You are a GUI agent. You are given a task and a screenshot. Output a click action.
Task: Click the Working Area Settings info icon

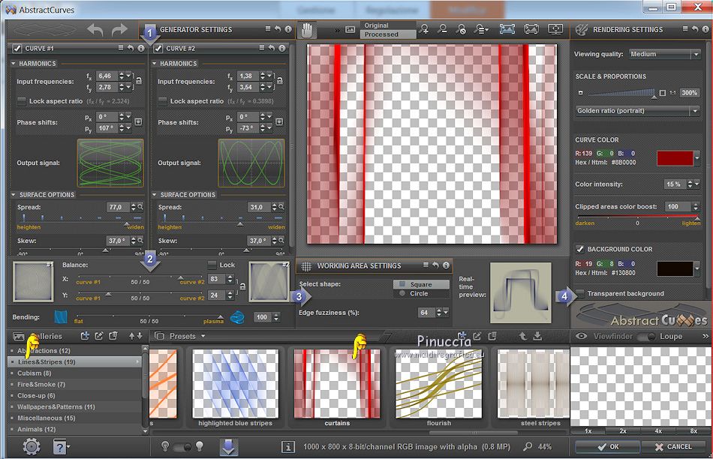pos(446,265)
